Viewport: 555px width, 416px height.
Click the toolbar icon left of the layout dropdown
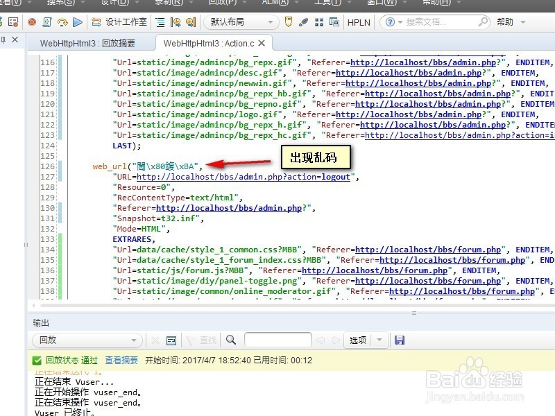pos(191,23)
